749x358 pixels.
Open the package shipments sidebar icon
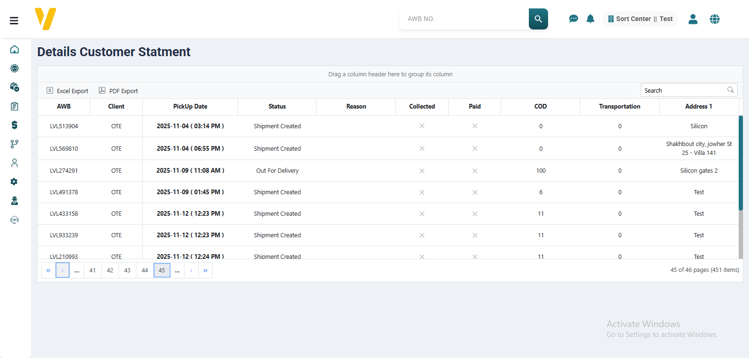tap(15, 87)
